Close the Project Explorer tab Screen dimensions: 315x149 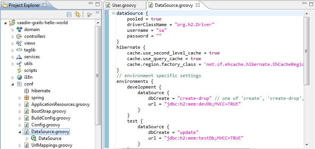(44, 5)
